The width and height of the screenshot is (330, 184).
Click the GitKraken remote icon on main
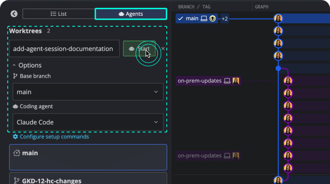point(213,18)
